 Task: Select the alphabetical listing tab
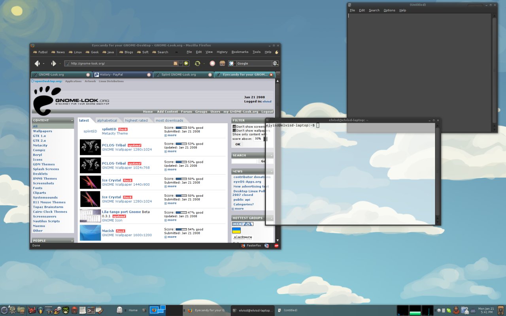click(x=107, y=120)
